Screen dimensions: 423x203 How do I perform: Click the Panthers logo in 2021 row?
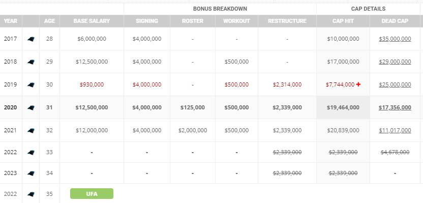[x=31, y=130]
